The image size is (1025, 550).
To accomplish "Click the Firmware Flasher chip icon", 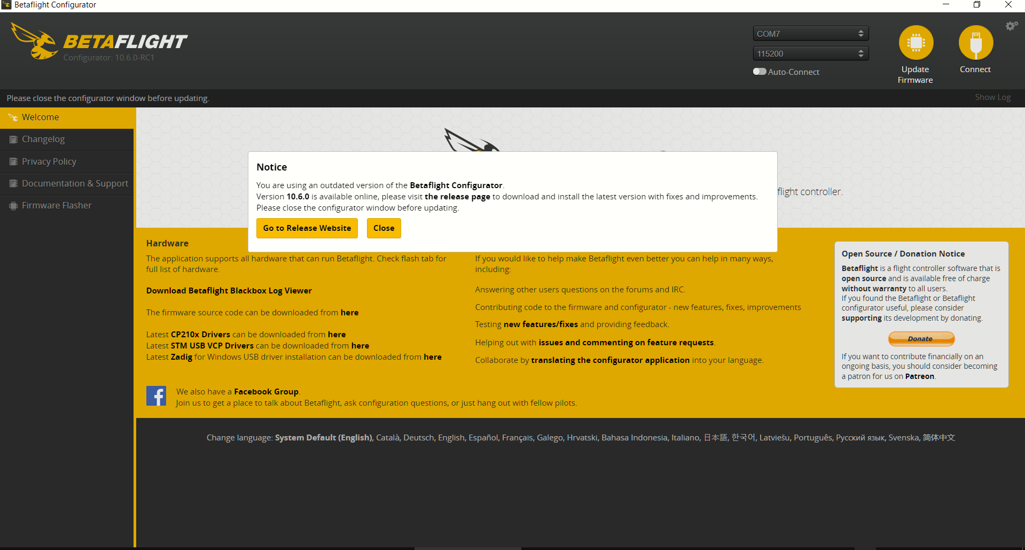I will (13, 206).
